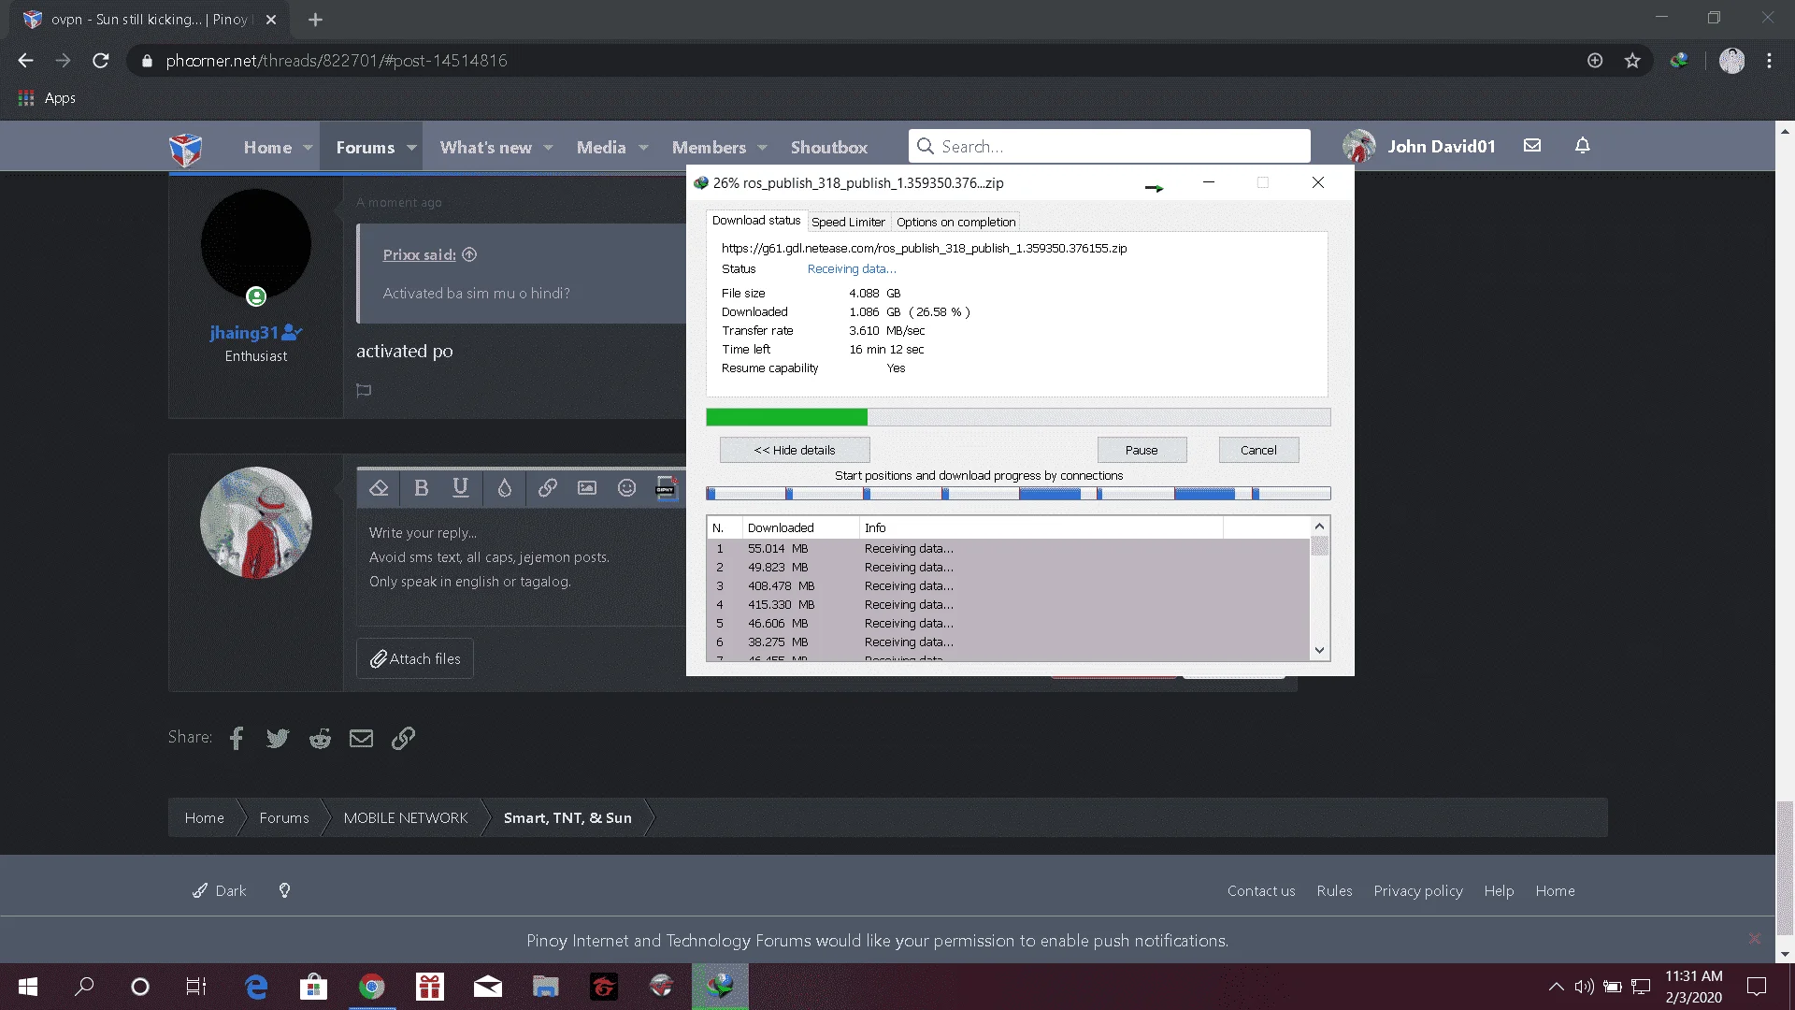Click the green download progress bar
The image size is (1795, 1010).
(786, 417)
